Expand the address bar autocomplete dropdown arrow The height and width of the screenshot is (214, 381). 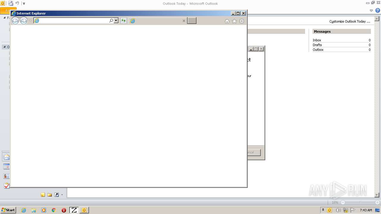coord(116,21)
